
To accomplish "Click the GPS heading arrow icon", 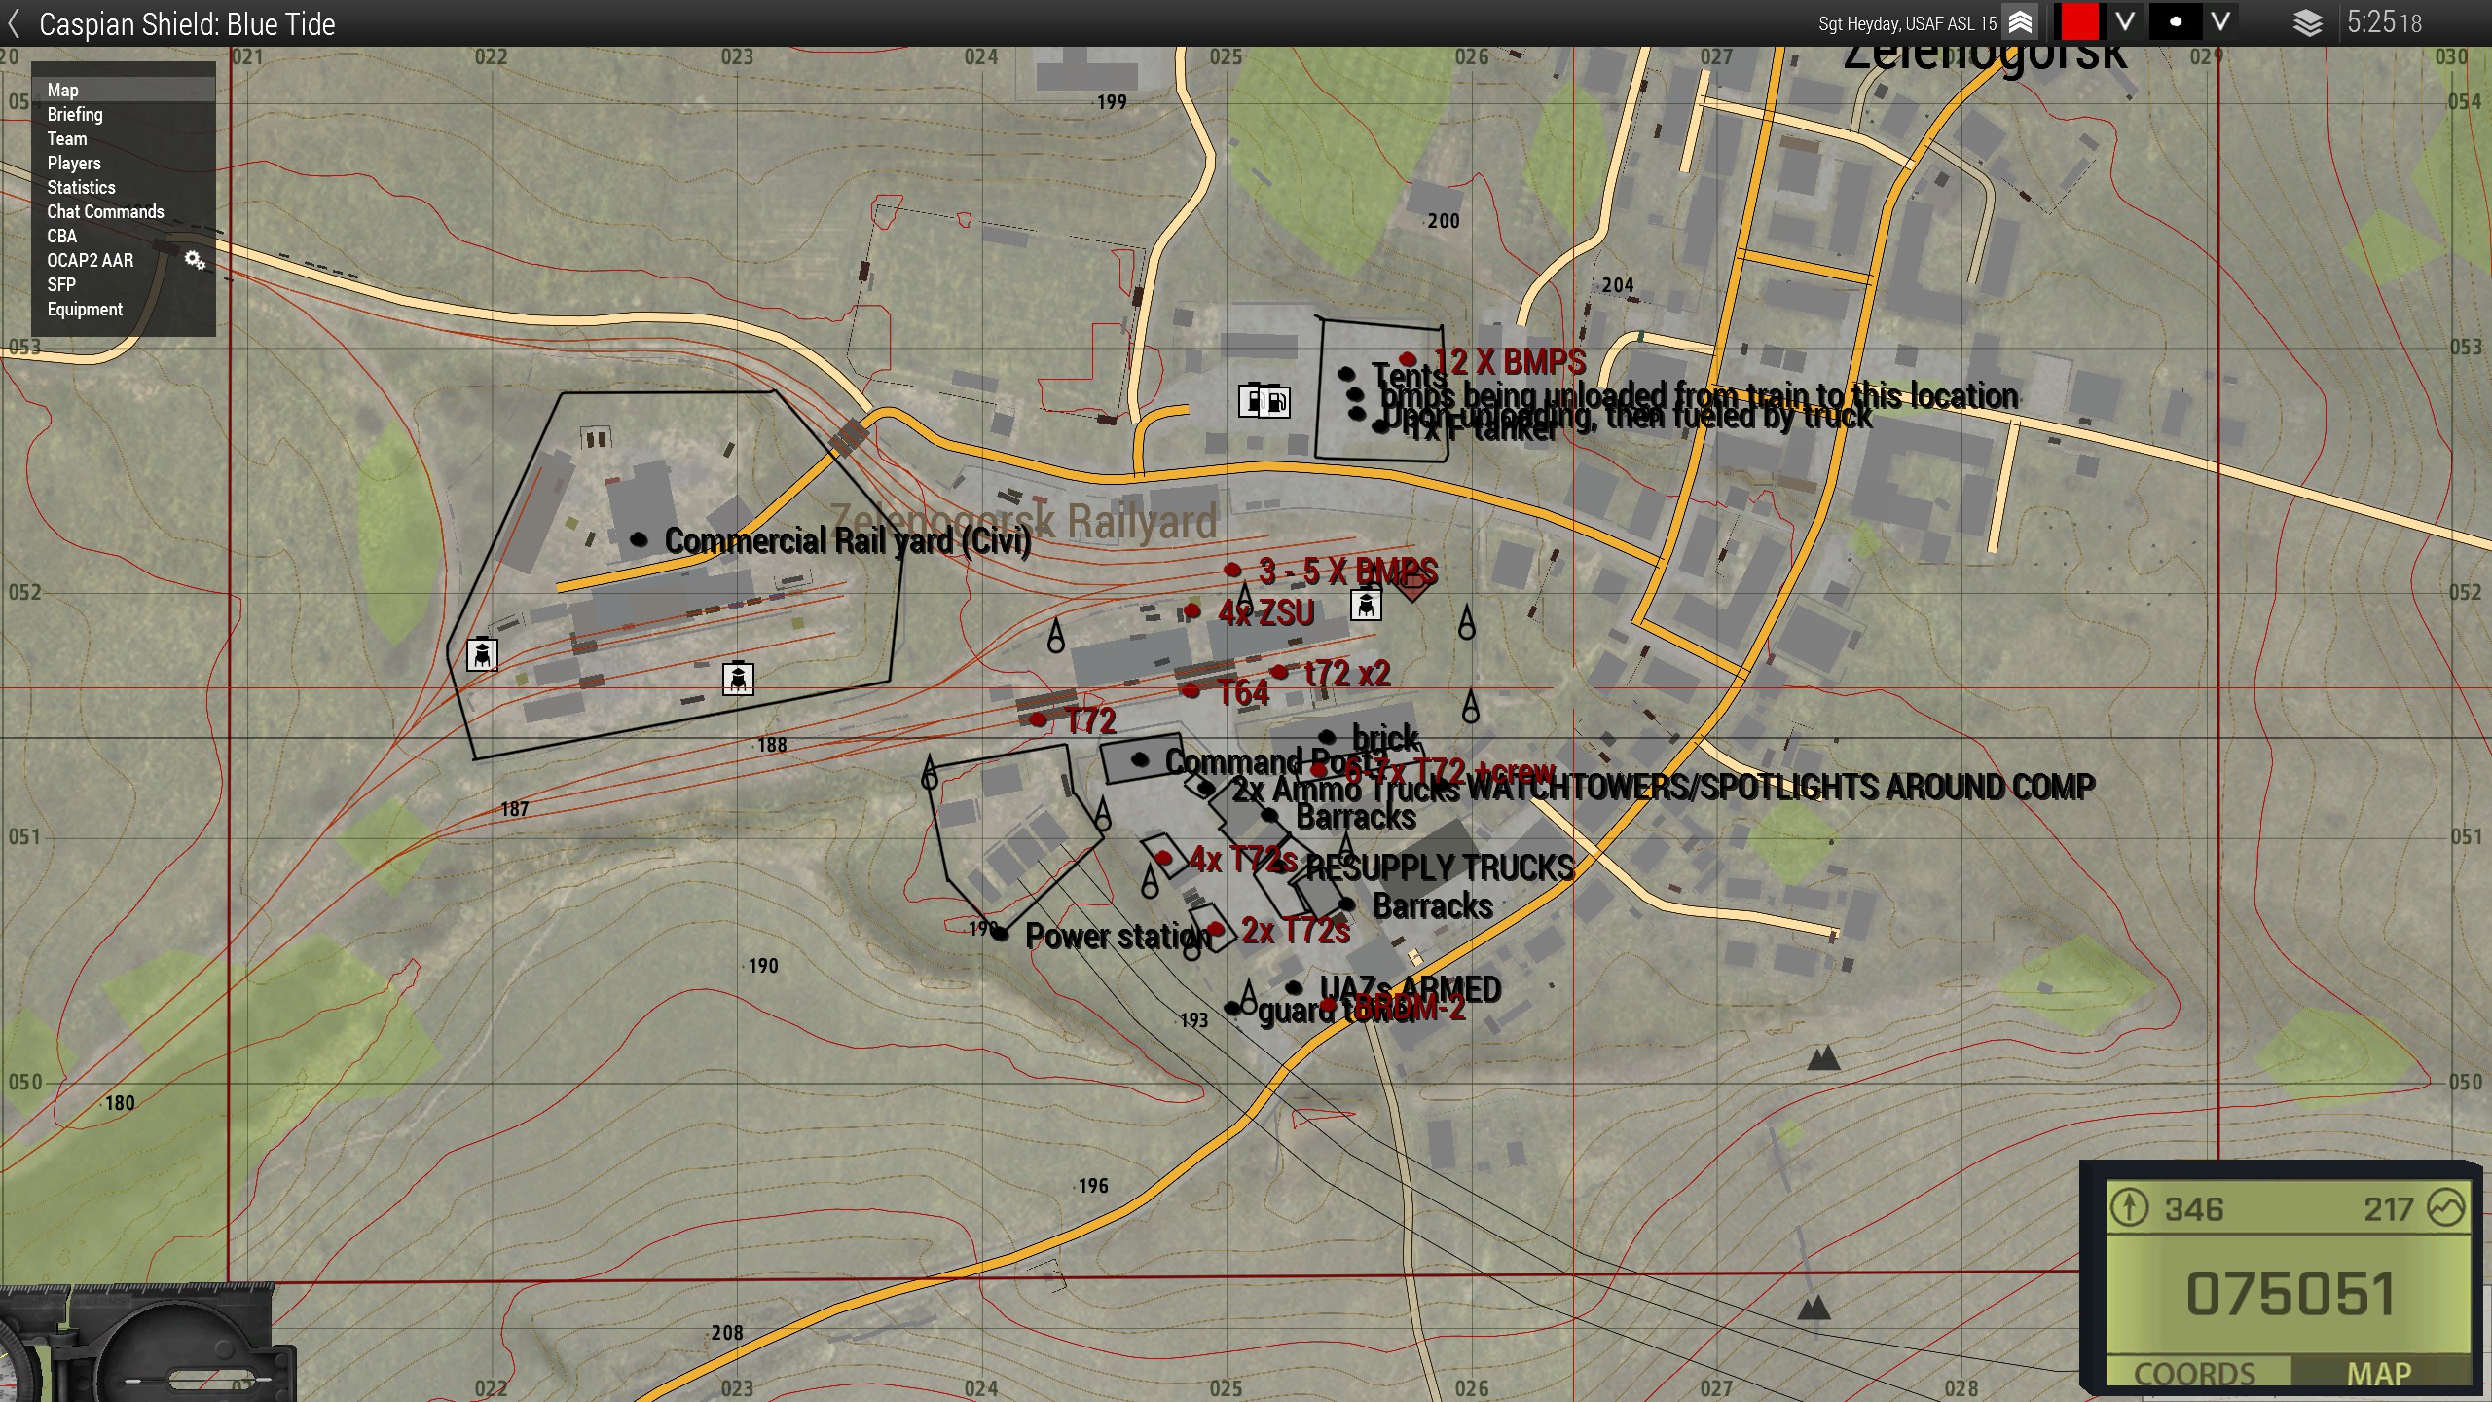I will [x=2129, y=1208].
